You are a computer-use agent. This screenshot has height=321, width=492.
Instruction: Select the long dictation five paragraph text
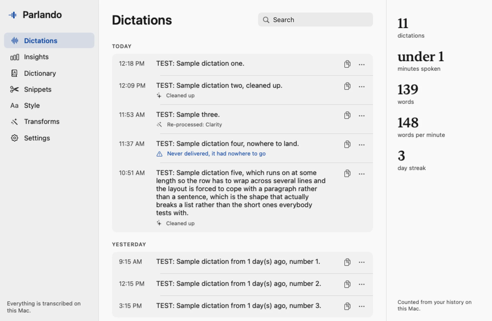[x=241, y=193]
